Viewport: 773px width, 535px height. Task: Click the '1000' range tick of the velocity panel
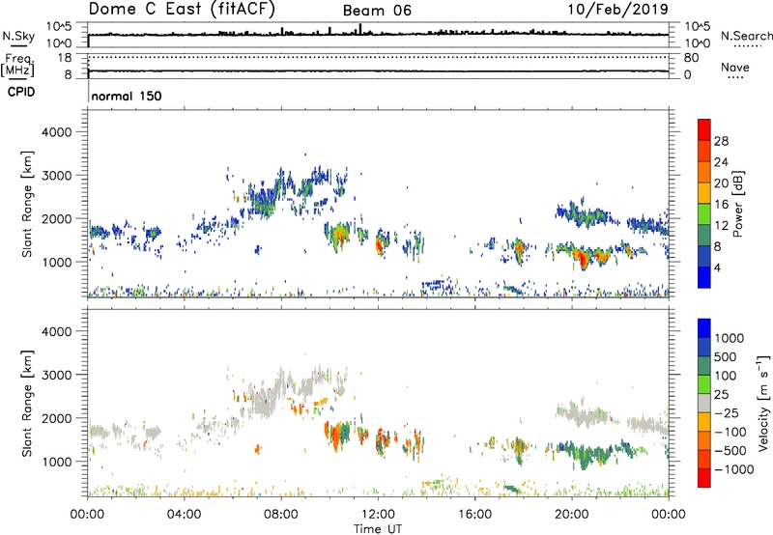pyautogui.click(x=57, y=462)
